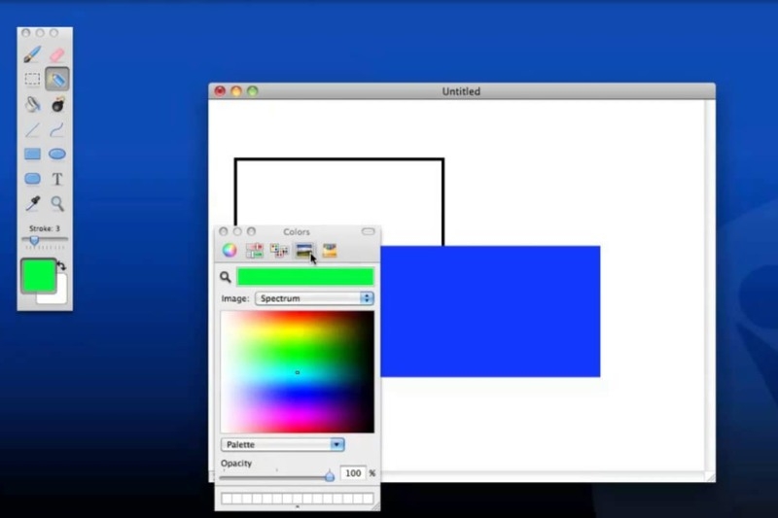Select the pink Eraser tool
The image size is (778, 518).
pyautogui.click(x=57, y=54)
